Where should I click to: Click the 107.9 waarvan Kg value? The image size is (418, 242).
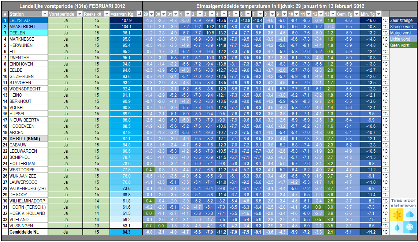(x=126, y=20)
